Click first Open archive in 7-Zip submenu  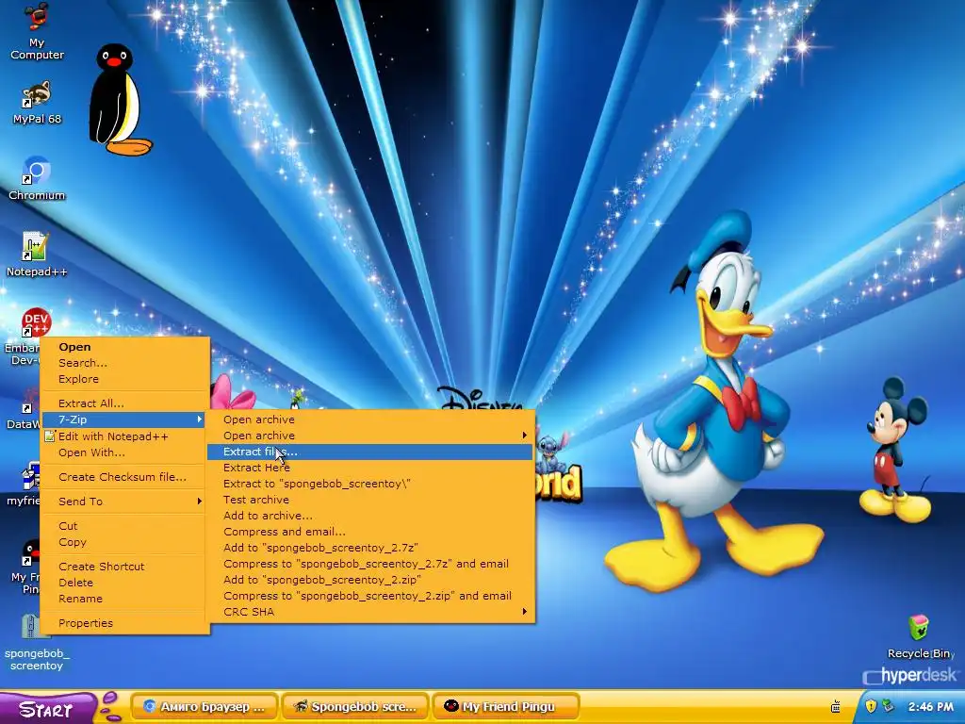[x=369, y=420]
